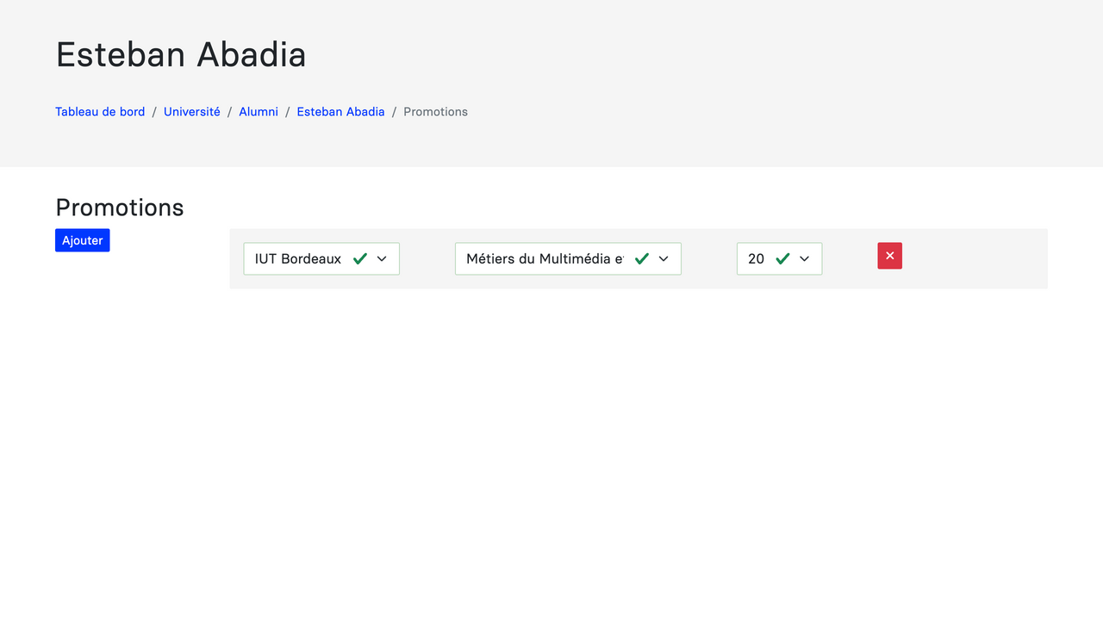Return to Esteban Abadia breadcrumb link

click(340, 112)
